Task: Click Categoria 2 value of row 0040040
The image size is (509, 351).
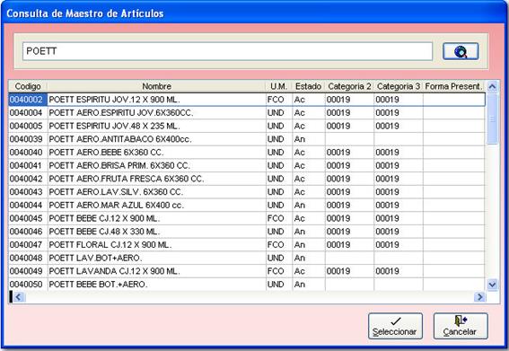Action: pyautogui.click(x=349, y=153)
